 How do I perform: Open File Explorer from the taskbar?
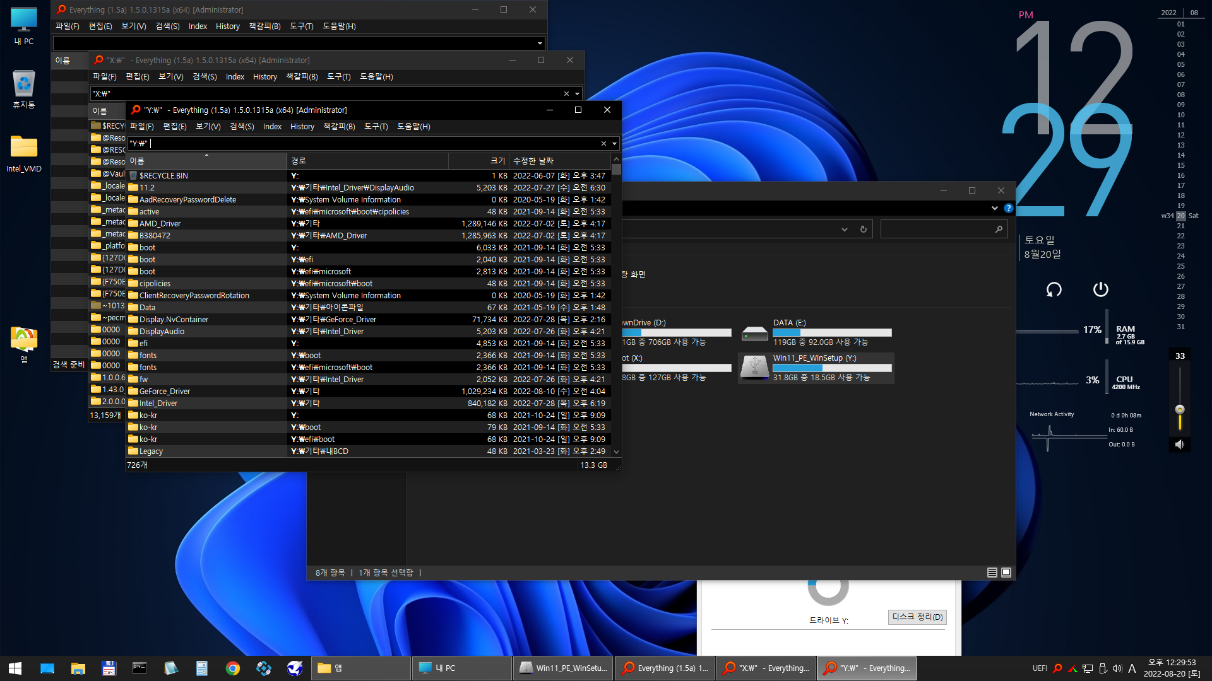coord(78,668)
